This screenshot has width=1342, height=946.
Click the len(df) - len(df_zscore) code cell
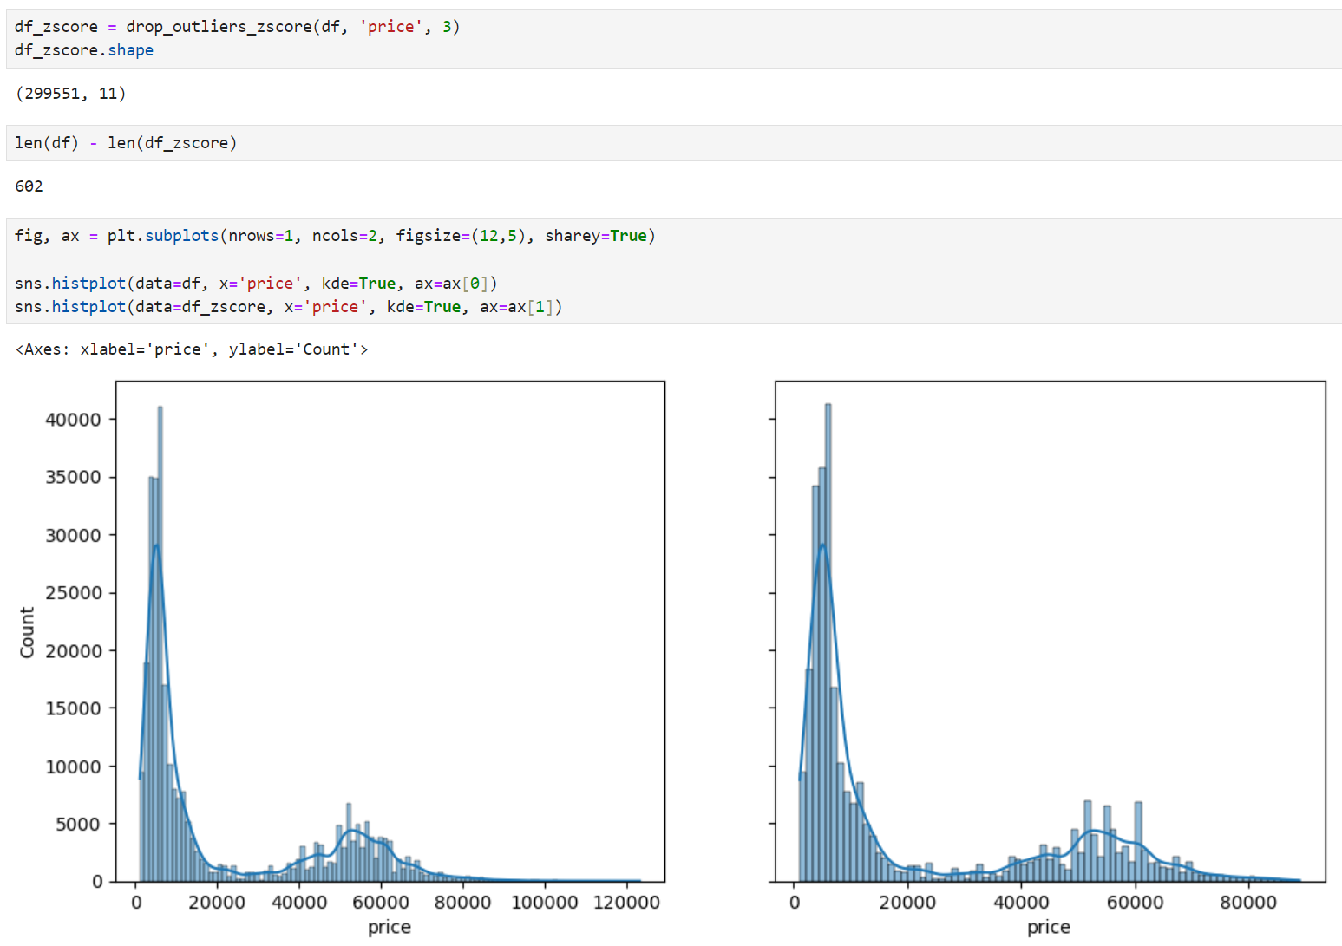(x=673, y=143)
